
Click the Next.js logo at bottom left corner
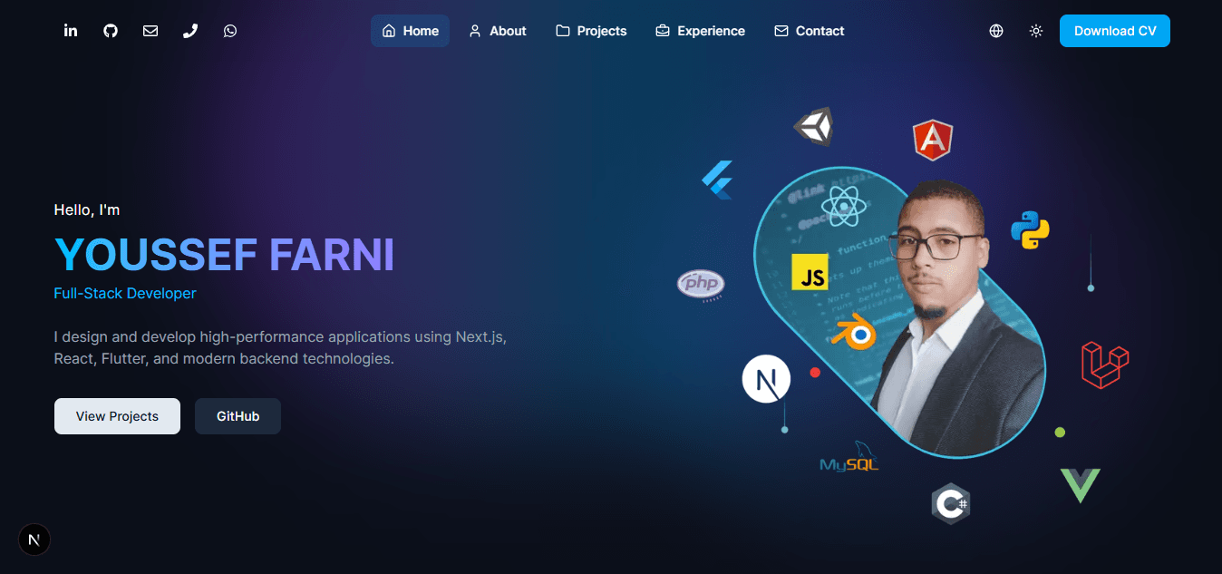(x=34, y=539)
